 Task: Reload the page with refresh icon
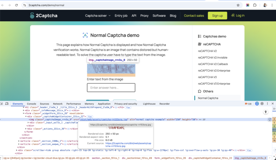(16, 5)
